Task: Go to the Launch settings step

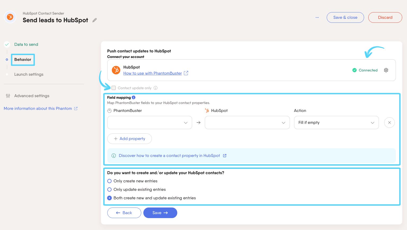Action: (29, 74)
